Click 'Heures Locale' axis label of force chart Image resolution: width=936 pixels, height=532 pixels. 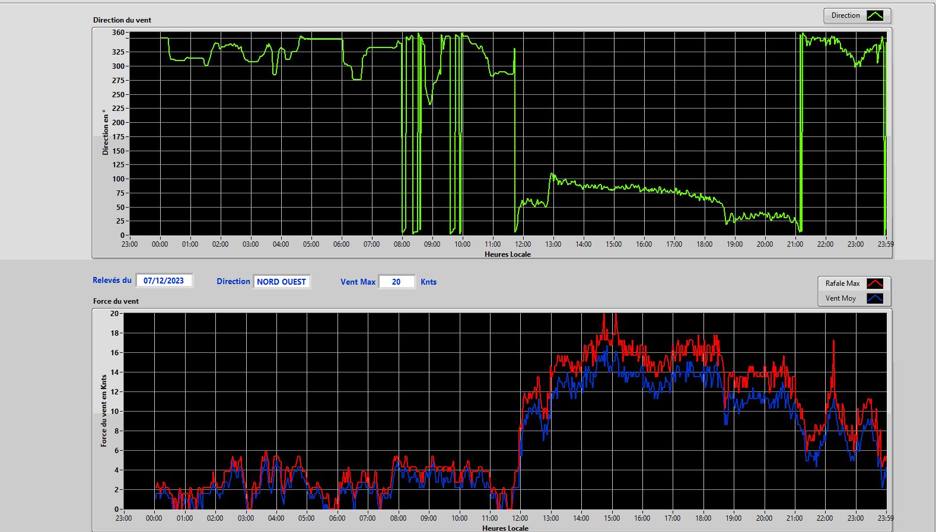505,528
